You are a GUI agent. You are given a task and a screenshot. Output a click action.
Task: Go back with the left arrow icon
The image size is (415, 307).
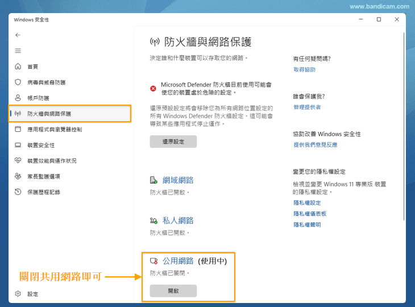coord(18,35)
